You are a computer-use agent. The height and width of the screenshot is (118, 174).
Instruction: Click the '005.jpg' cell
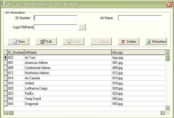coord(138,68)
